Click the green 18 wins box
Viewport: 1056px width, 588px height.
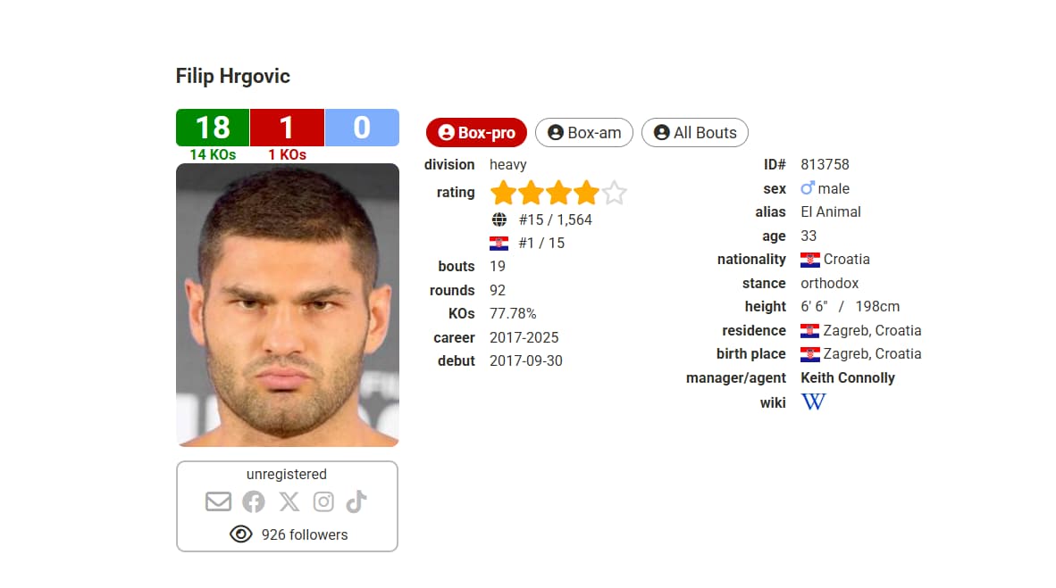213,128
